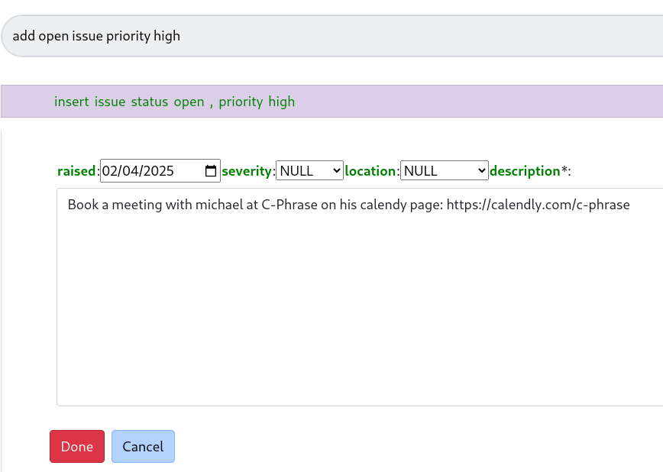
Task: Click the 'description' field label
Action: click(525, 171)
